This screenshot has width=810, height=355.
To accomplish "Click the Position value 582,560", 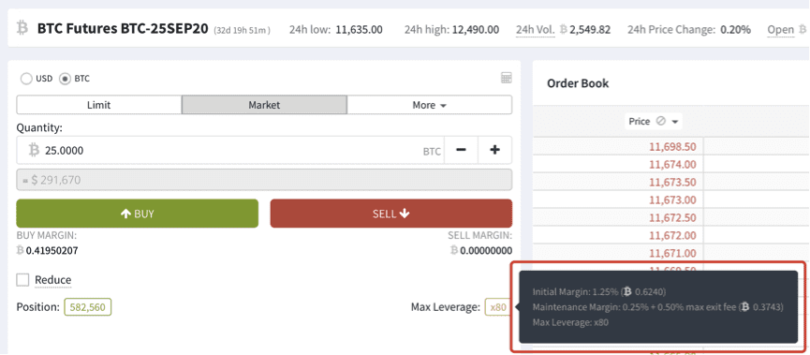I will coord(88,307).
